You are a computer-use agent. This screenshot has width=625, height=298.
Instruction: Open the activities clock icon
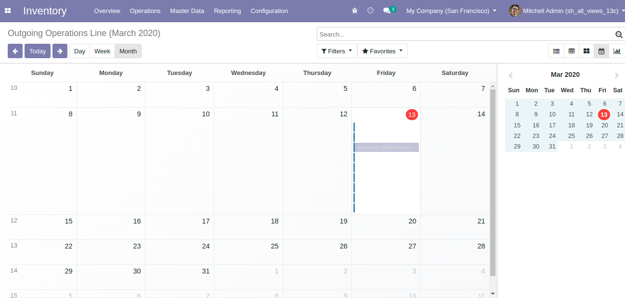(370, 11)
